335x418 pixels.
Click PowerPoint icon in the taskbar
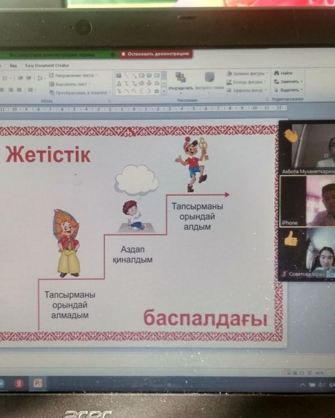[x=38, y=383]
